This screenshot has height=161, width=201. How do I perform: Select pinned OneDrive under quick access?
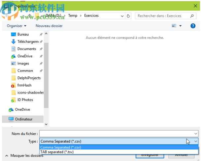(25, 56)
